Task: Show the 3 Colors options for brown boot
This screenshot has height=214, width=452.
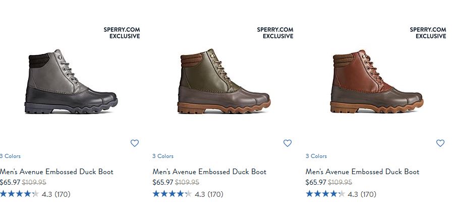Action: tap(316, 156)
